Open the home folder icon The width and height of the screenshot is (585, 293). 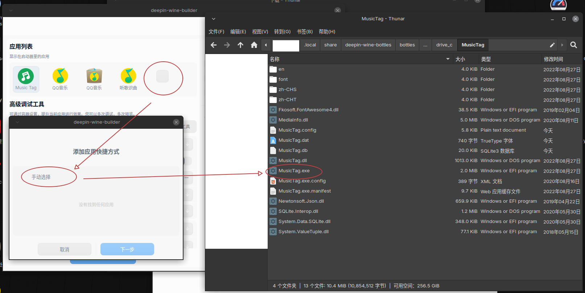(x=254, y=45)
